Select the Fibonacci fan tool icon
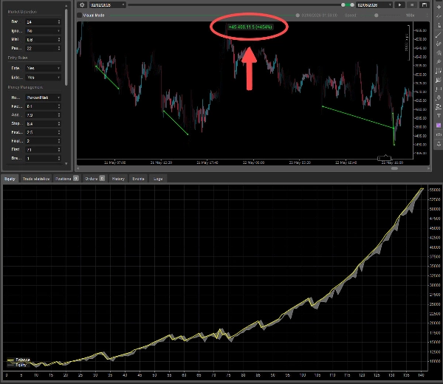This screenshot has height=384, width=443. 439,80
